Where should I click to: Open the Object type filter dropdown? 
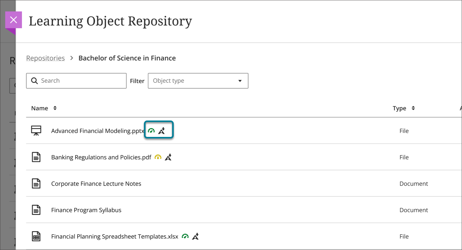point(198,81)
